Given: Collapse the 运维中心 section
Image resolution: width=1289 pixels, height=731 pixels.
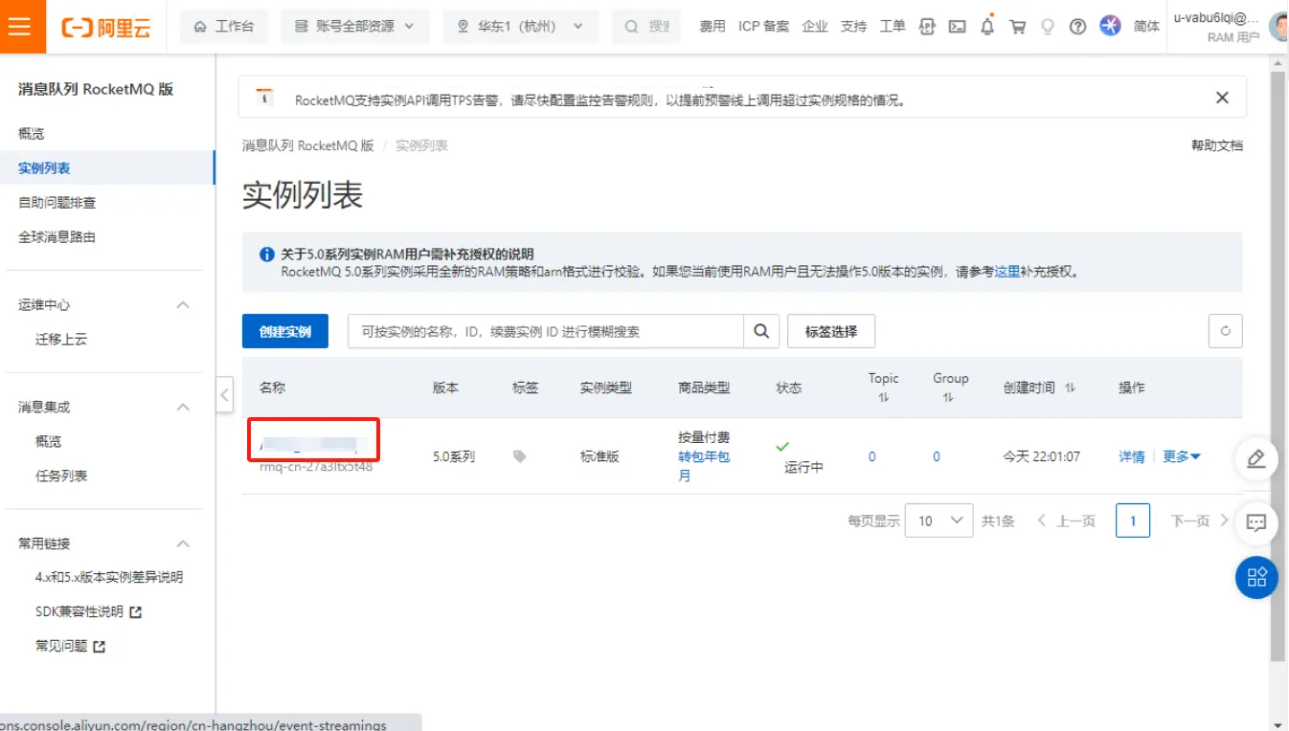Looking at the screenshot, I should [183, 305].
